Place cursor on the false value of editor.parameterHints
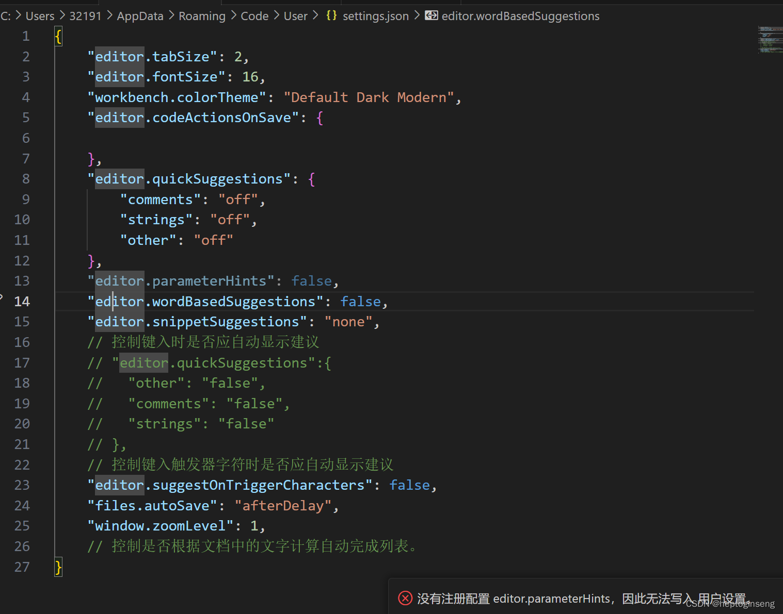 point(311,280)
